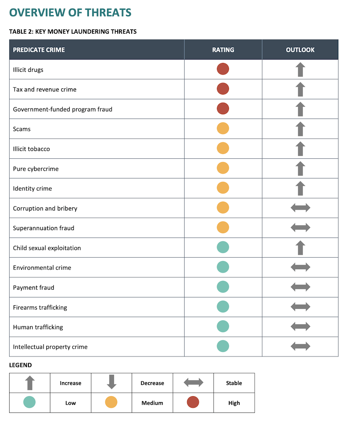Click the Overview of Threats heading
The width and height of the screenshot is (350, 423).
pos(70,12)
